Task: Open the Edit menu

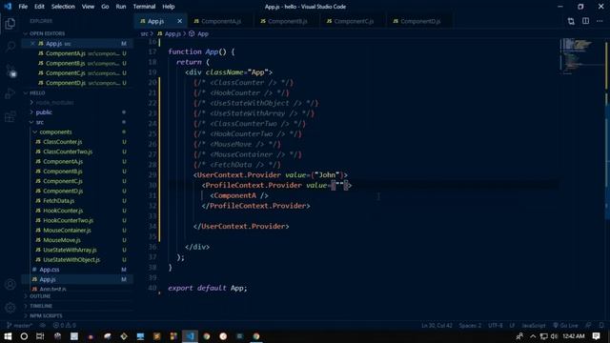Action: [39, 7]
